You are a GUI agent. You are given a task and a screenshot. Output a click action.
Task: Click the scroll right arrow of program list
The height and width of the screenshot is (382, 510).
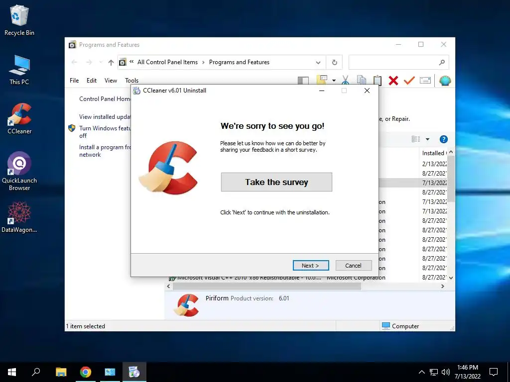click(443, 286)
